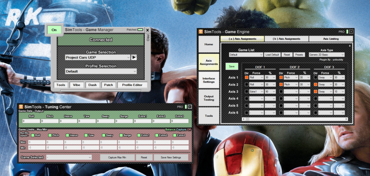Toggle Axis 1 DOF 3 direction checkbox

coord(316,77)
